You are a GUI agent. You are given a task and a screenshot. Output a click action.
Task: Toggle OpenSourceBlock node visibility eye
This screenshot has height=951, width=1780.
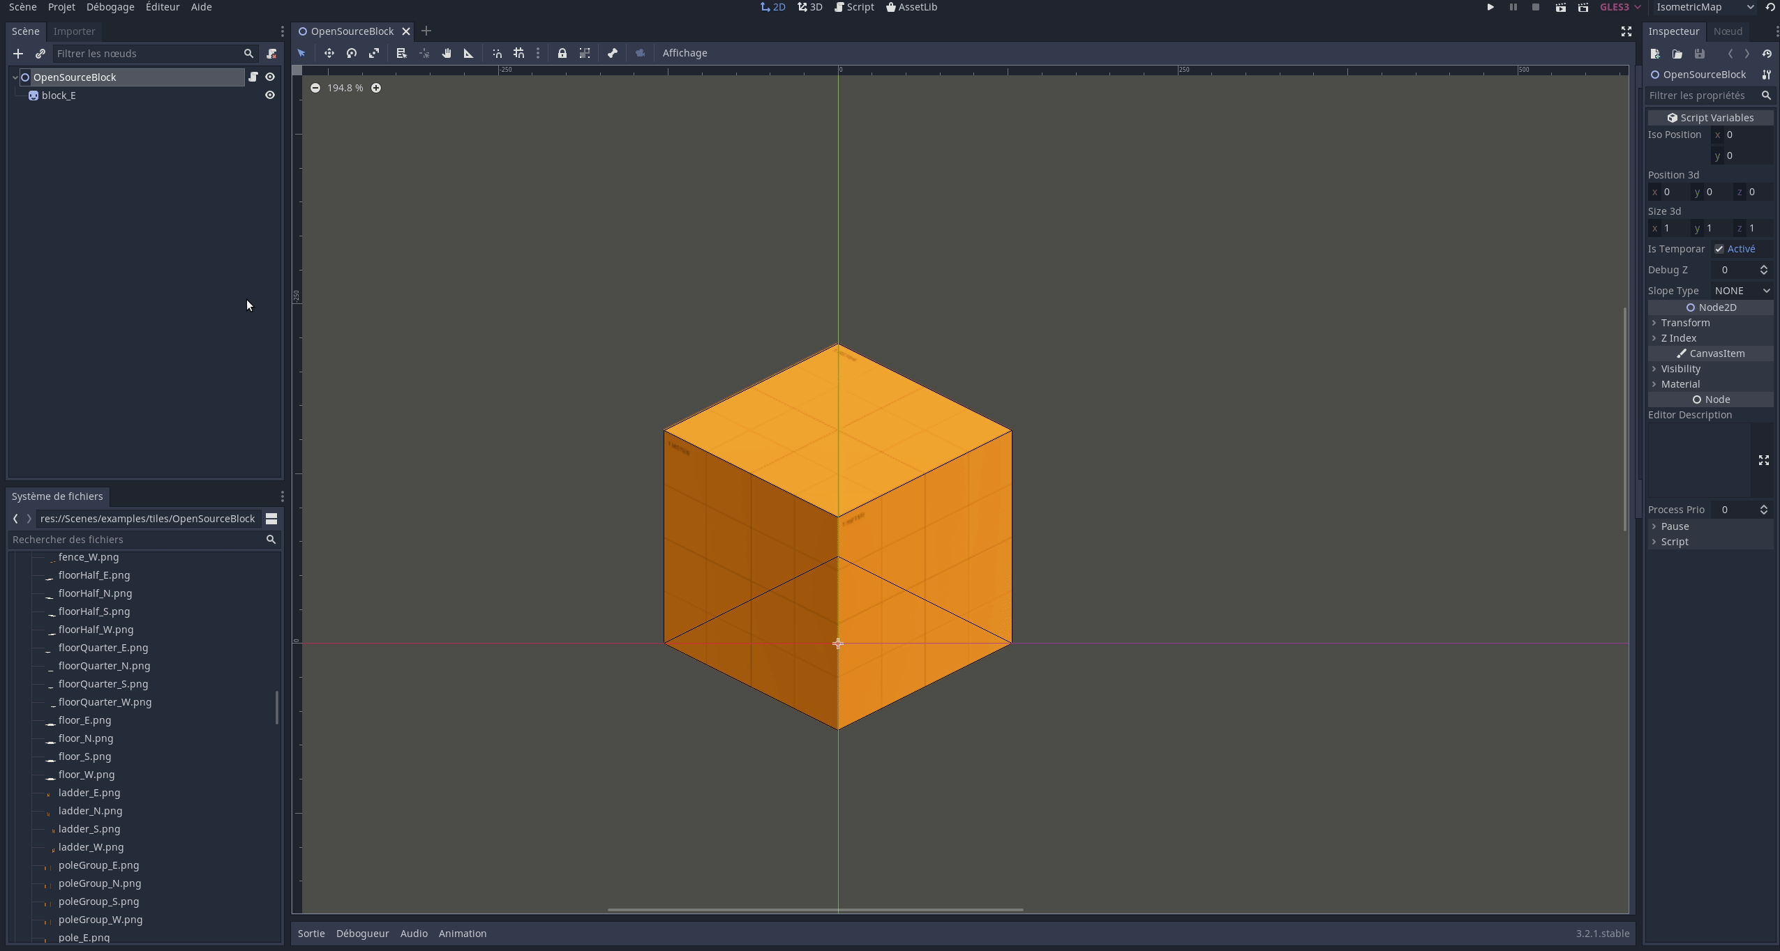click(270, 77)
